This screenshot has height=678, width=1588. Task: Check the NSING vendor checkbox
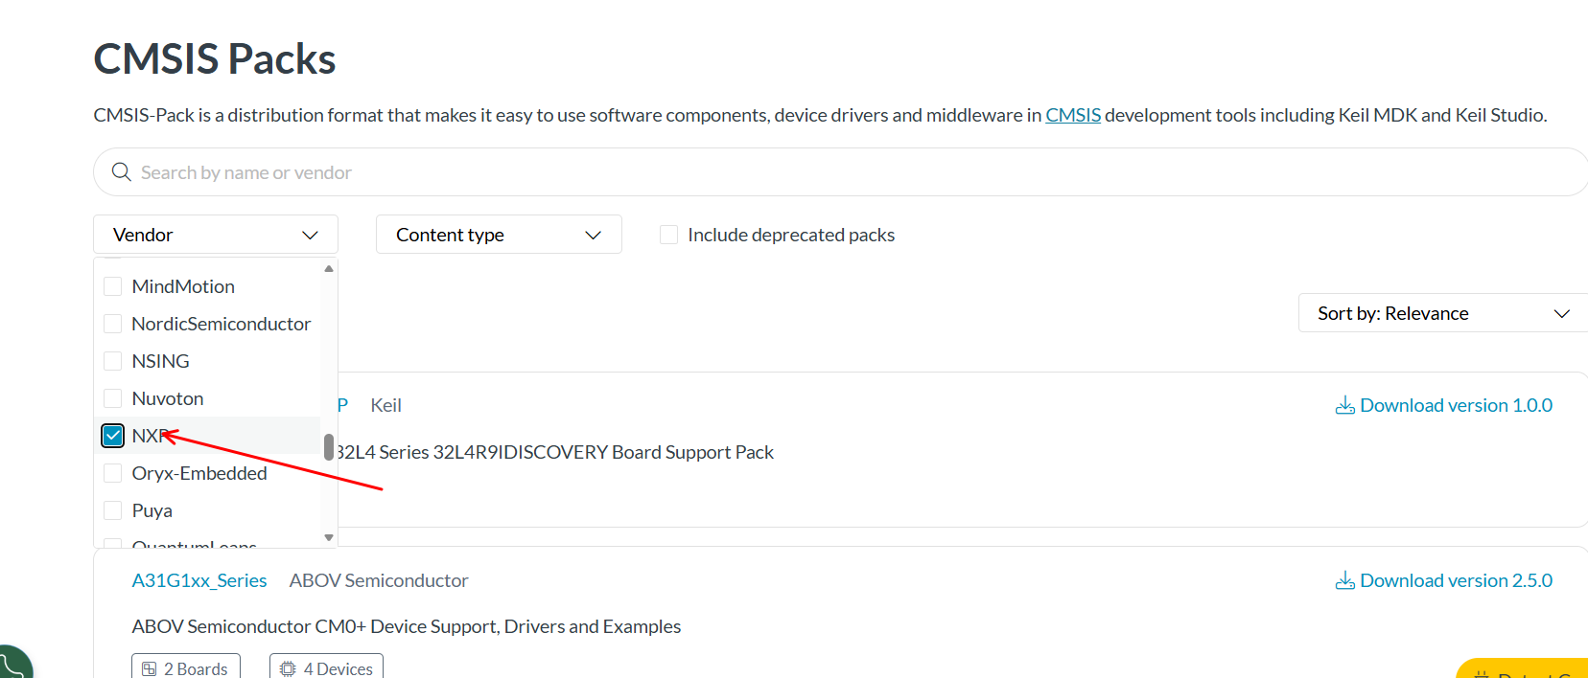point(113,361)
